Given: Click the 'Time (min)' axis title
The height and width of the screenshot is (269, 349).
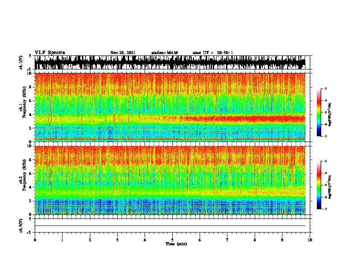Looking at the screenshot, I should 176,244.
